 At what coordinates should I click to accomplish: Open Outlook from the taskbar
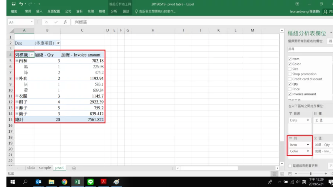pyautogui.click(x=38, y=182)
